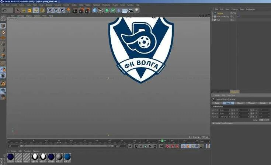Viewport: 271px width, 165px height.
Task: Click the green timeline playhead marker
Action: pos(162,141)
